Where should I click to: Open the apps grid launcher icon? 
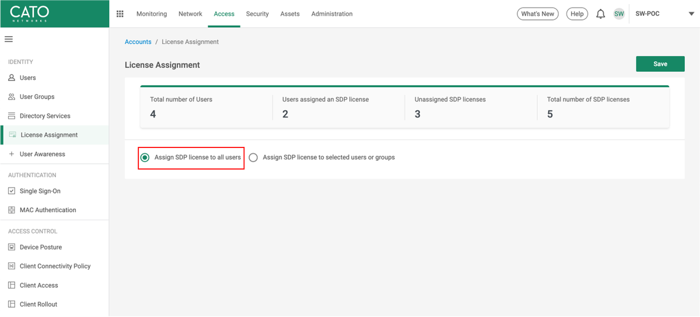coord(120,14)
